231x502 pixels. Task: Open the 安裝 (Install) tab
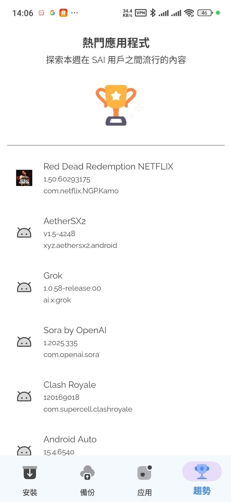(30, 479)
